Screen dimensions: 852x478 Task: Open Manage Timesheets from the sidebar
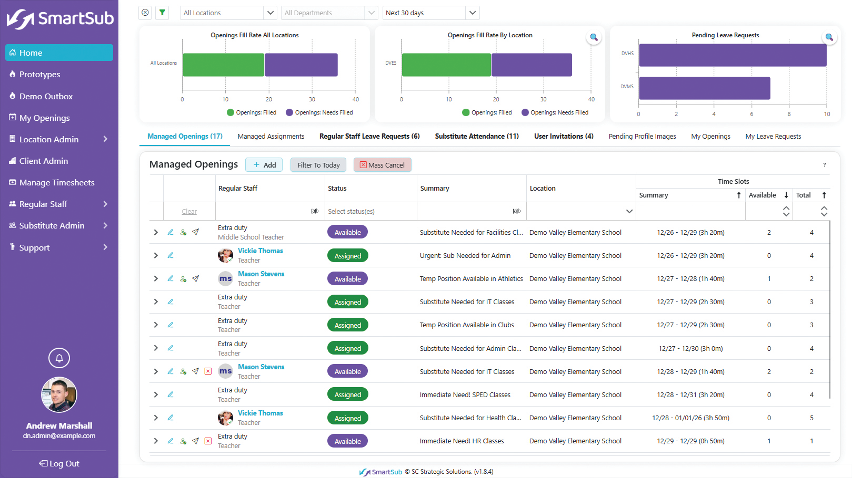(x=57, y=183)
